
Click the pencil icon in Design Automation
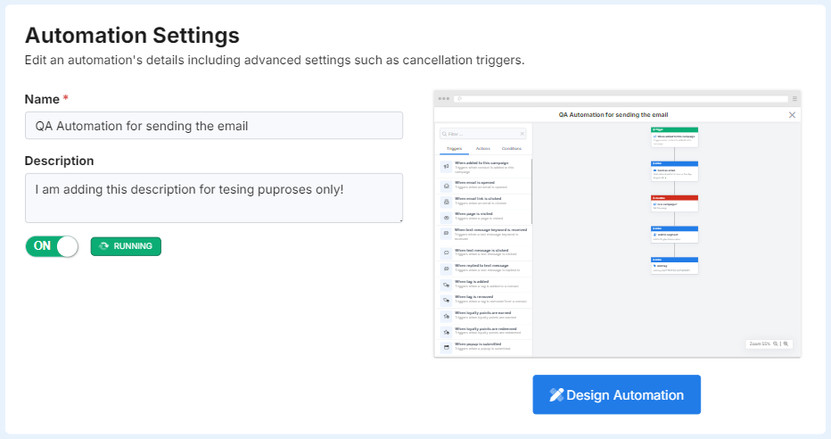(556, 394)
